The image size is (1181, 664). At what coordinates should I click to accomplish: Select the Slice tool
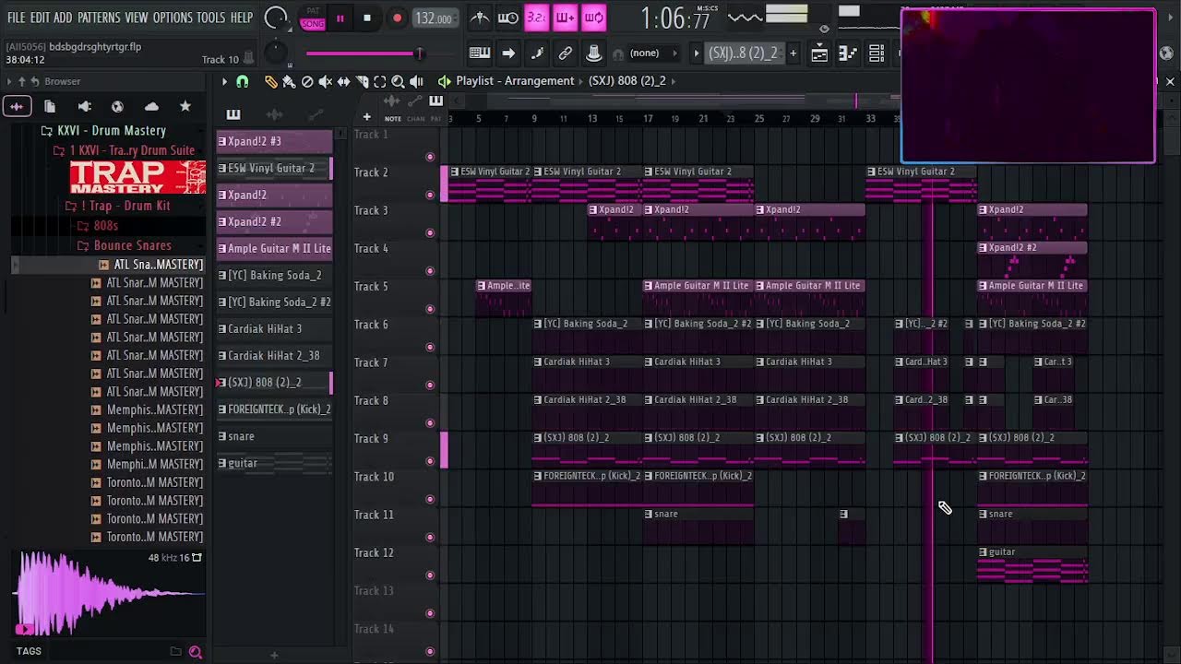362,81
